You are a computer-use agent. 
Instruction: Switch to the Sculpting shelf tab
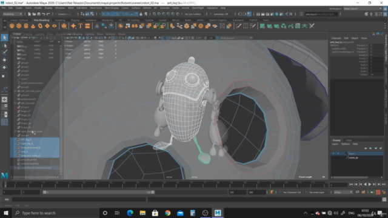pyautogui.click(x=60, y=20)
